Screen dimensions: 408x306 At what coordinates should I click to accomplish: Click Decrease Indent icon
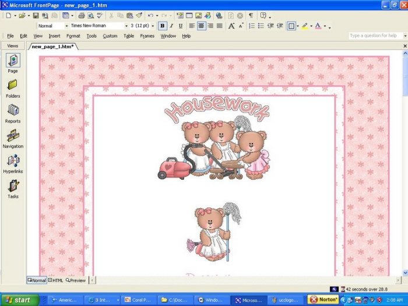click(x=270, y=26)
